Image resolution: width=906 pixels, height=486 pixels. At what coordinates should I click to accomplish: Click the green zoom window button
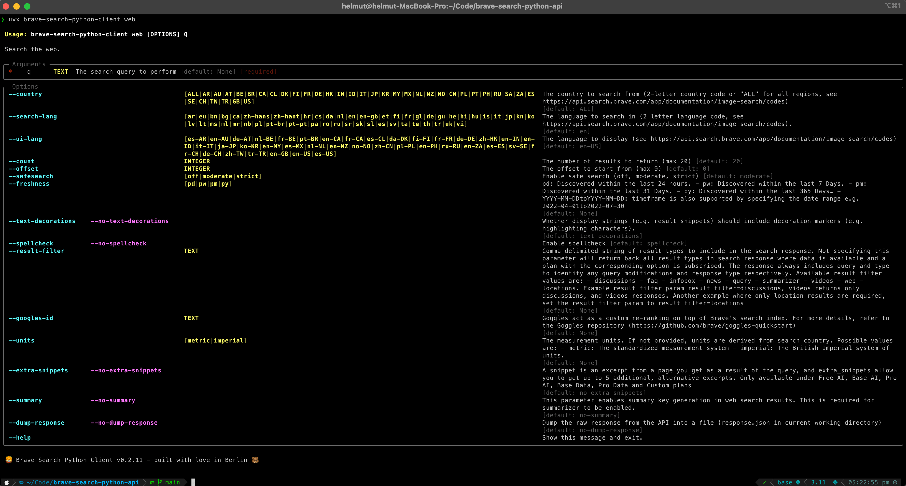point(27,6)
